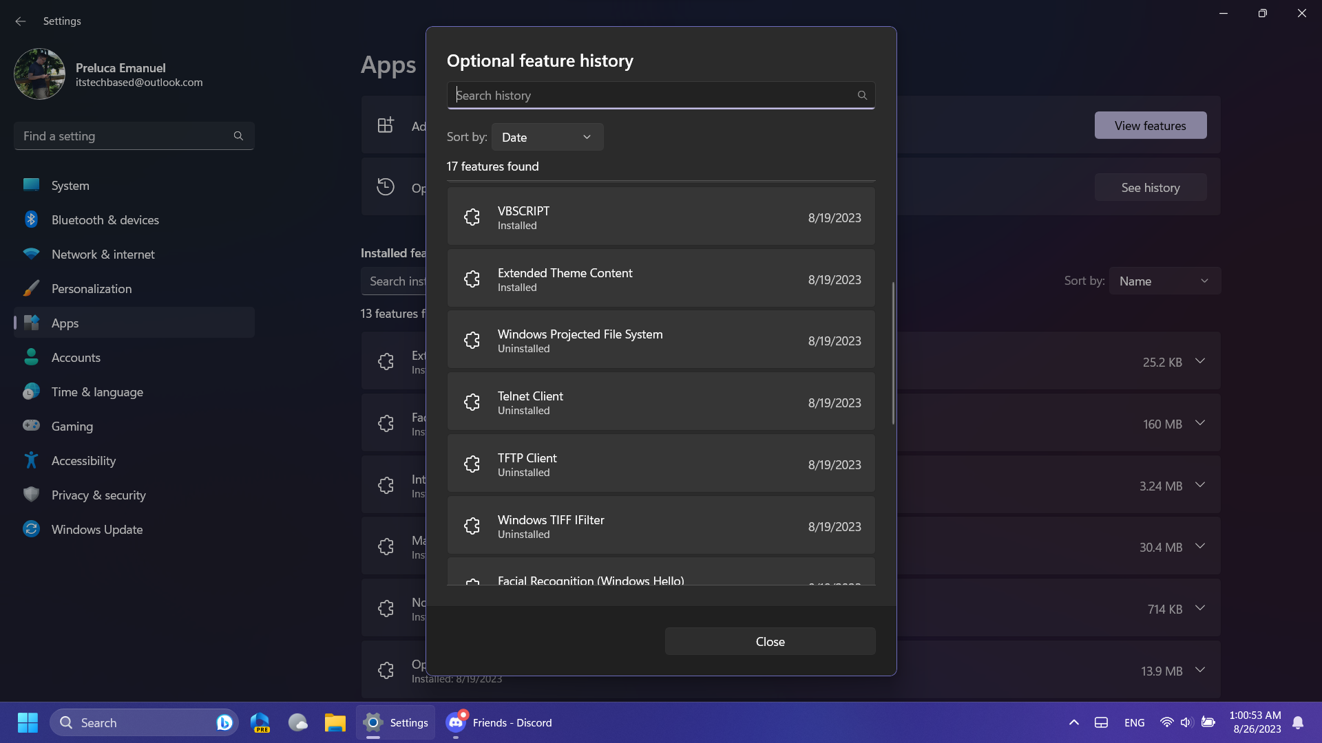Click the Extended Theme Content feature icon
This screenshot has width=1322, height=743.
pos(472,279)
